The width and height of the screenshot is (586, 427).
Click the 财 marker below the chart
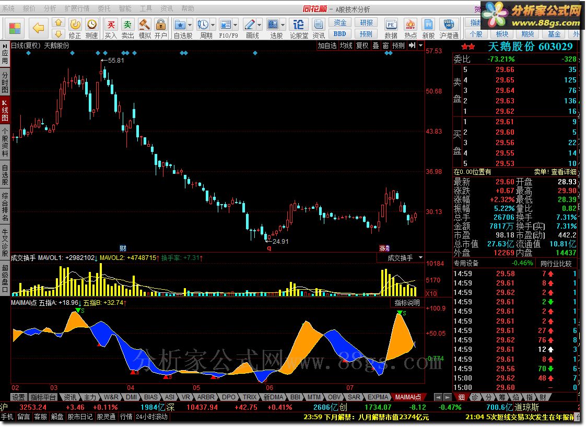pos(123,248)
